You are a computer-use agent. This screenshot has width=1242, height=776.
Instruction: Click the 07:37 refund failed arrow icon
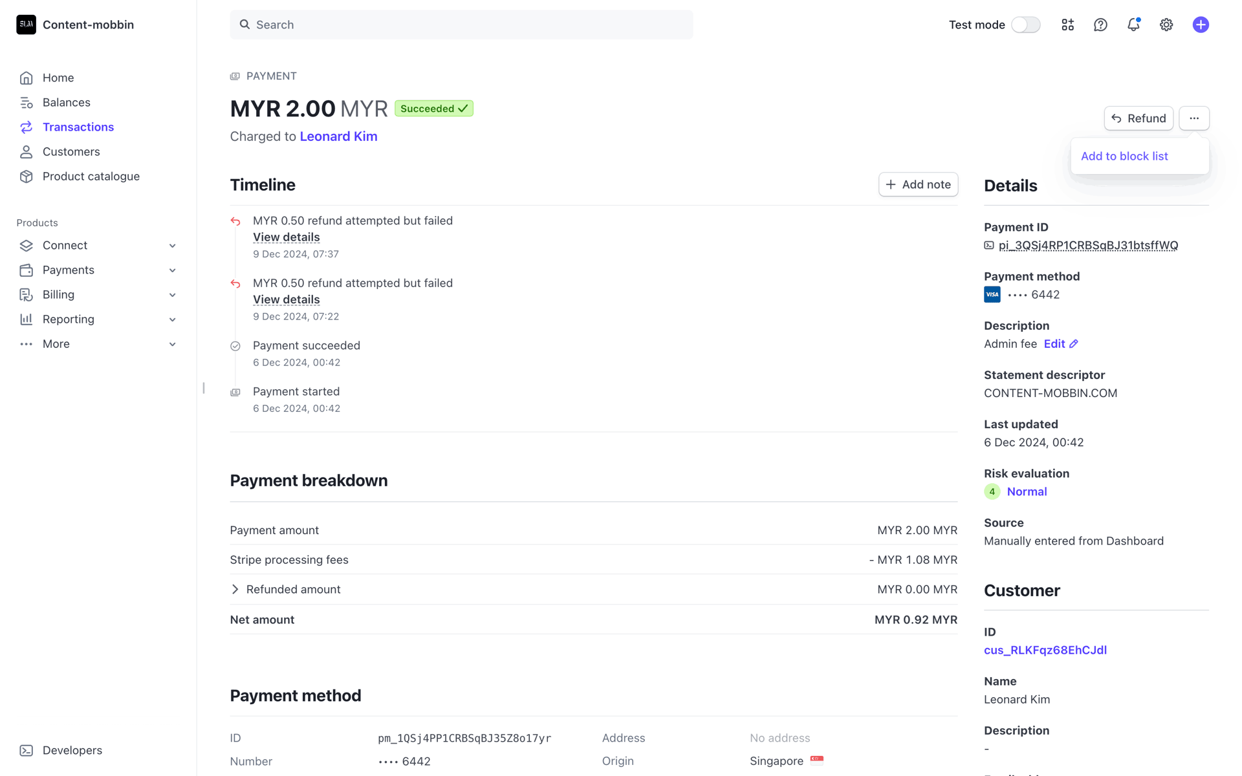pos(235,221)
